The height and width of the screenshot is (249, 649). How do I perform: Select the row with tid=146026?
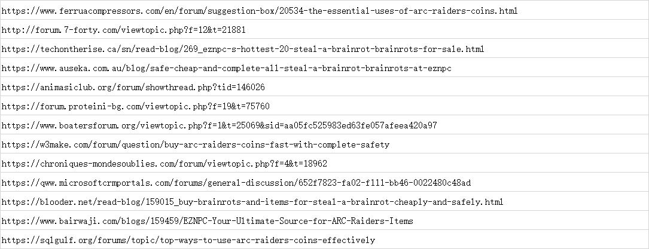pos(133,87)
